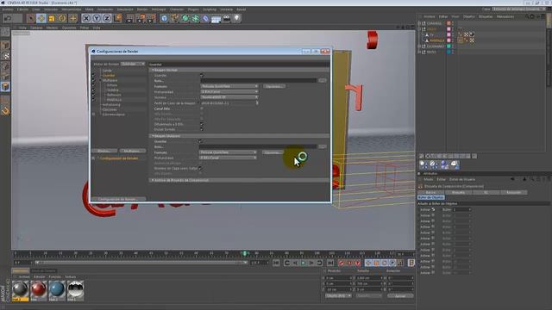The width and height of the screenshot is (552, 310).
Task: Click the green generator objects icon
Action: click(185, 18)
